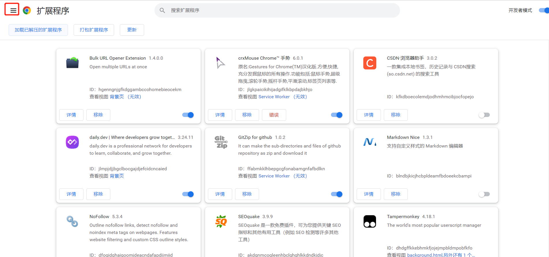Image resolution: width=549 pixels, height=257 pixels.
Task: Click daily.dev version 3.24.11
Action: pos(185,137)
